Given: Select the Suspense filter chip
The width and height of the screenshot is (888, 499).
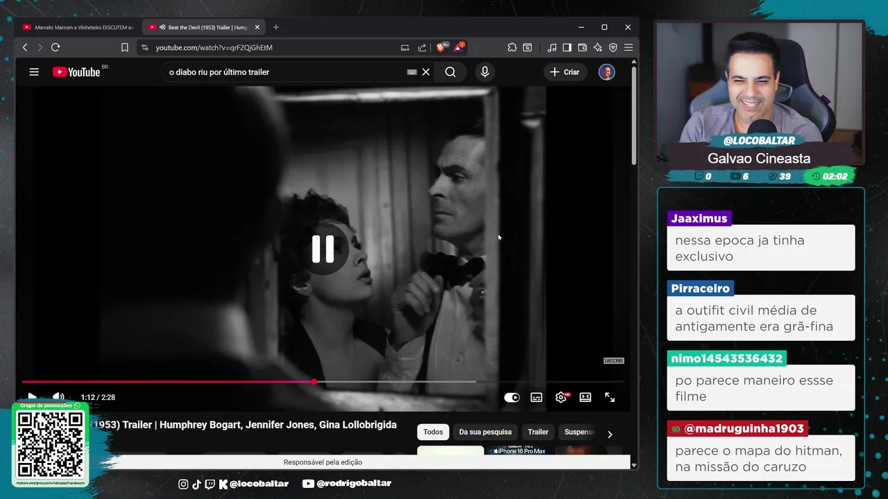Looking at the screenshot, I should pos(579,432).
